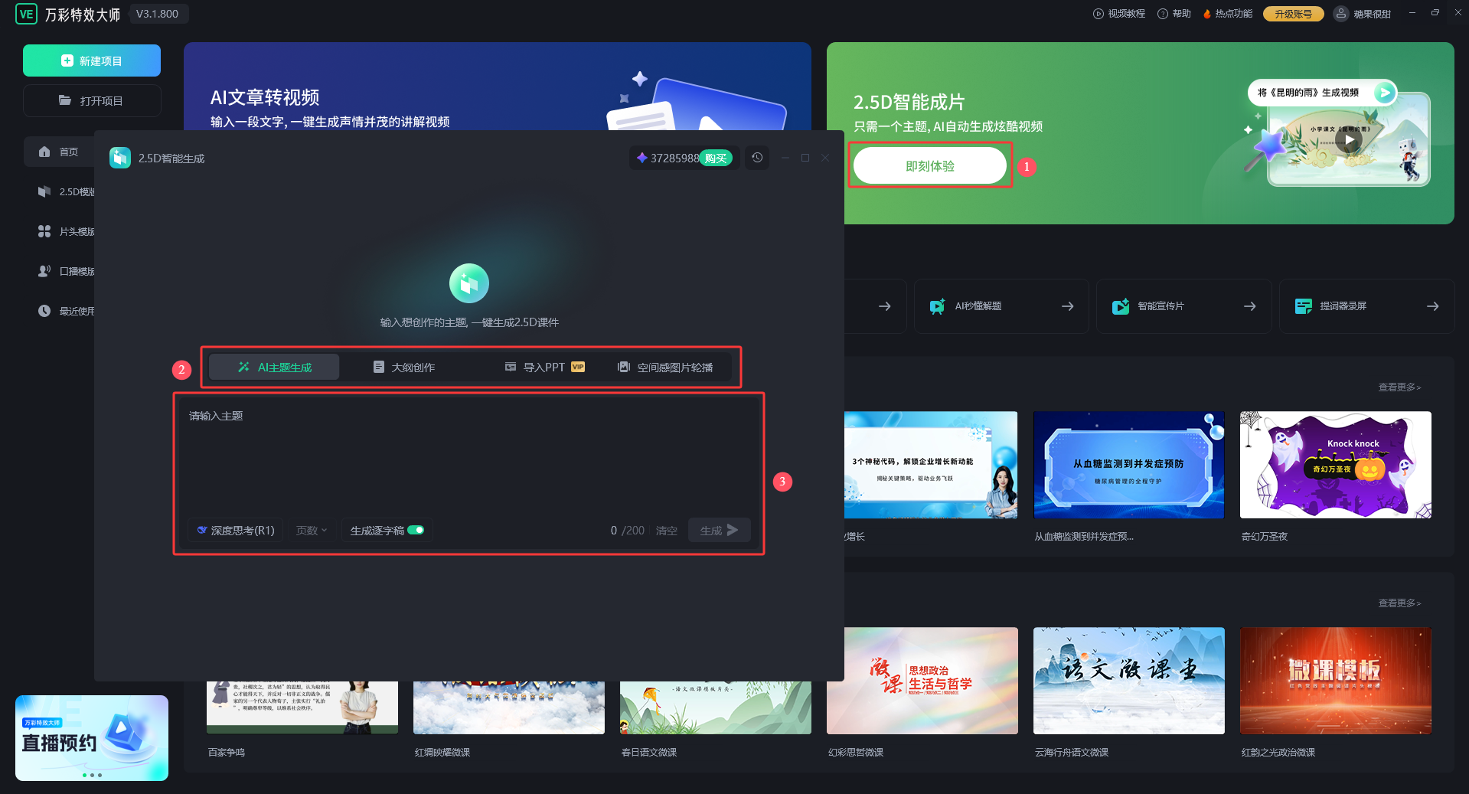
Task: Click the 热点功能 flame icon
Action: tap(1207, 14)
